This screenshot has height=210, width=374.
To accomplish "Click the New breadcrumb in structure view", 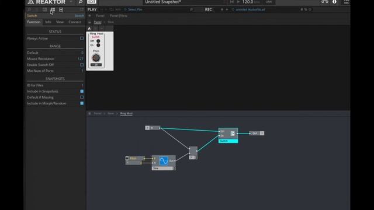I will pyautogui.click(x=110, y=114).
